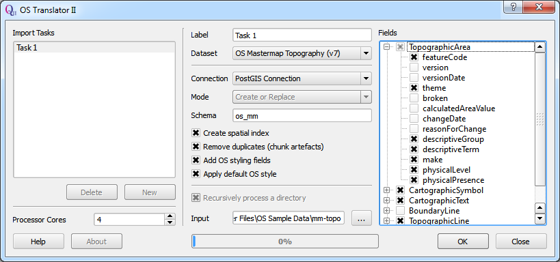This screenshot has width=560, height=262.
Task: Check the reasonForChange field checkbox
Action: point(414,129)
